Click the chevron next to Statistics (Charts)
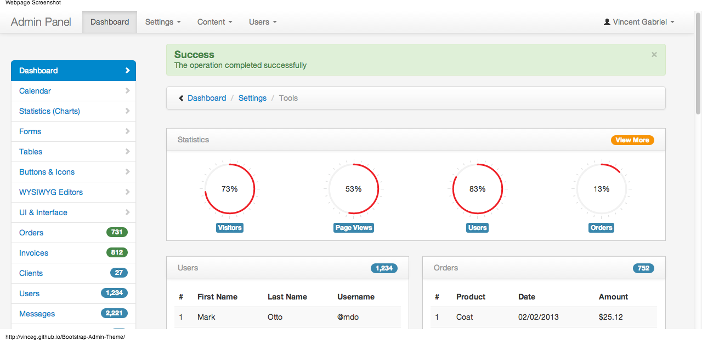This screenshot has height=340, width=702. 127,111
